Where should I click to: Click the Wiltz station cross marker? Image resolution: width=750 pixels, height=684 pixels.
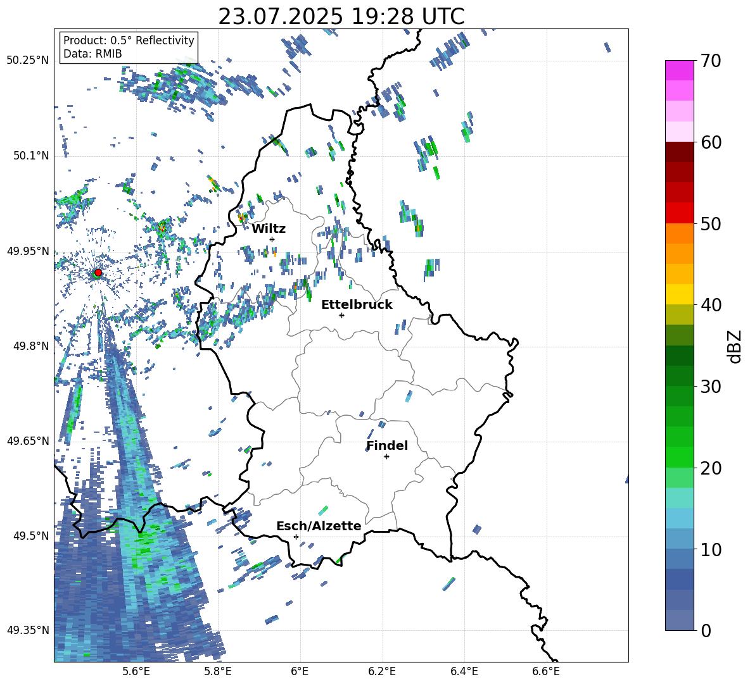click(x=272, y=239)
